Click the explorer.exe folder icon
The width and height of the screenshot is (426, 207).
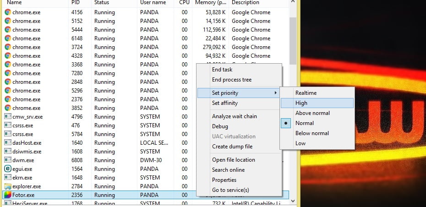pos(7,186)
